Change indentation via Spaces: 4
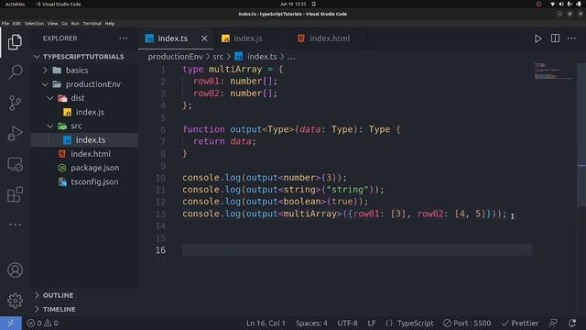586x330 pixels. [x=311, y=324]
